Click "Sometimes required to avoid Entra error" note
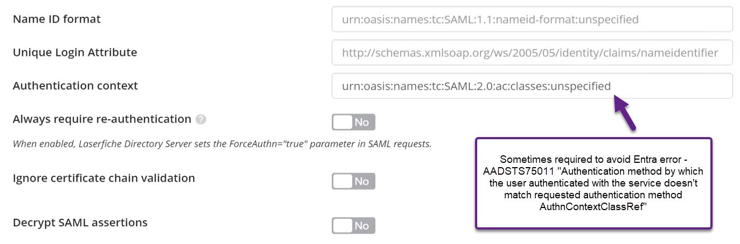 (590, 160)
